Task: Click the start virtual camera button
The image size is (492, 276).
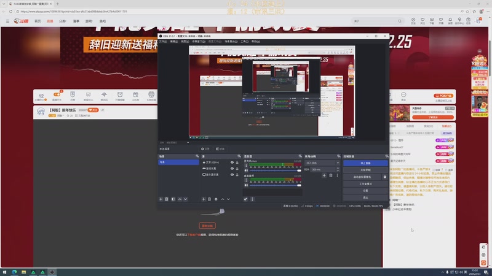Action: [x=362, y=177]
